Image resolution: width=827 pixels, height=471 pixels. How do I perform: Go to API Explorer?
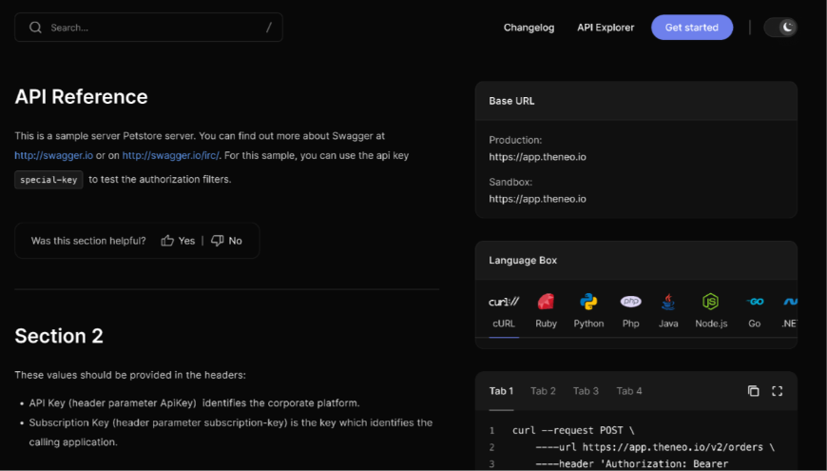(x=606, y=28)
